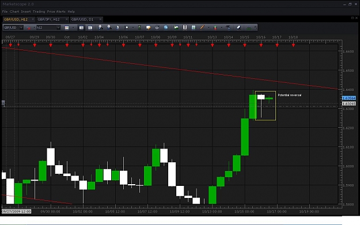Expand the arrow beside the red-green marker icon
The width and height of the screenshot is (360, 225).
(222, 28)
